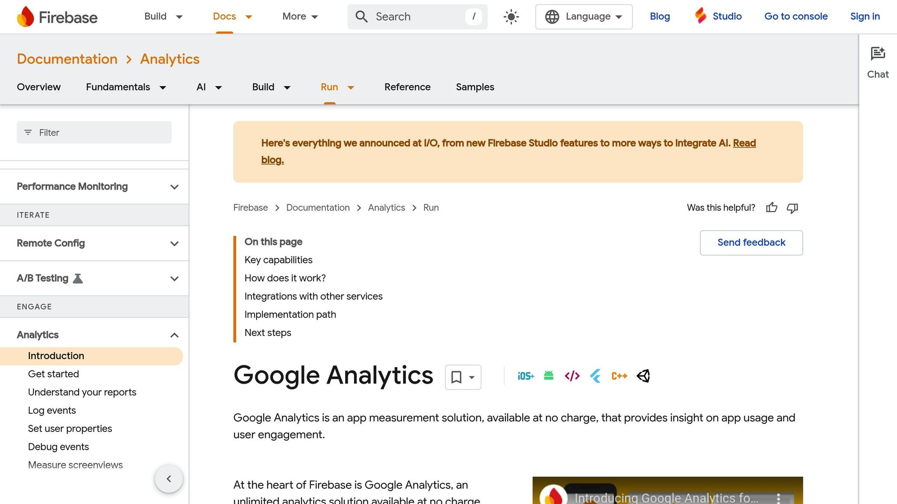The image size is (897, 504).
Task: Click the Firebase logo
Action: click(x=57, y=17)
